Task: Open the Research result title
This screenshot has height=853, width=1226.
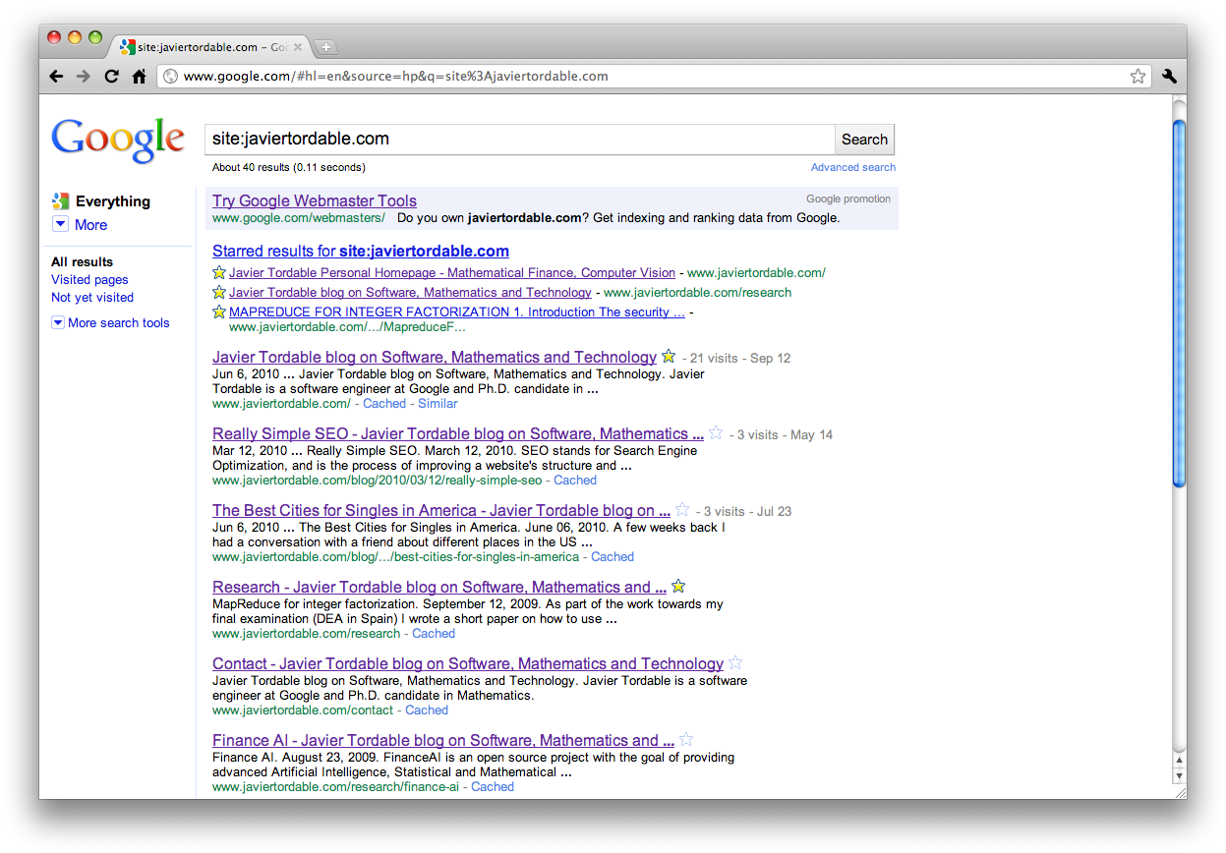Action: (x=439, y=588)
